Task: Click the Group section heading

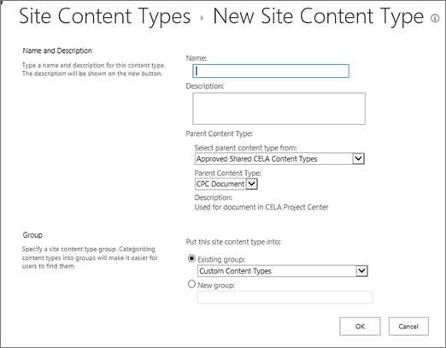Action: pyautogui.click(x=32, y=235)
